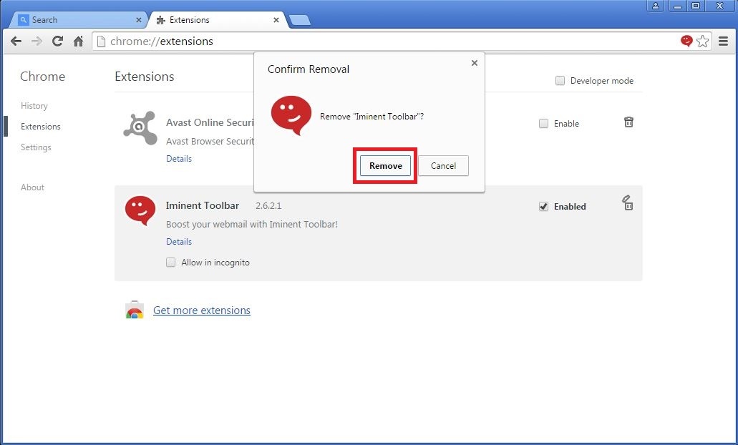The height and width of the screenshot is (445, 738).
Task: Open History in the sidebar
Action: click(34, 106)
